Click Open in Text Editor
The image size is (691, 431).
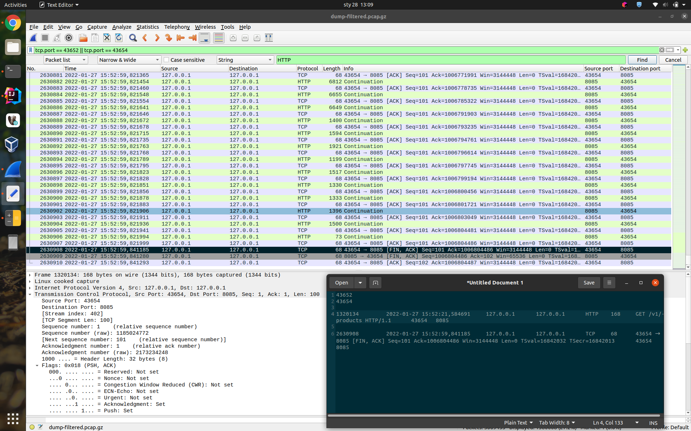click(342, 283)
